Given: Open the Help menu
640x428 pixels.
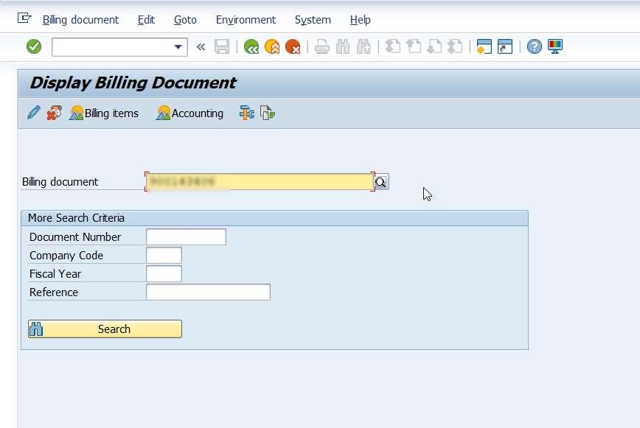Looking at the screenshot, I should [360, 20].
